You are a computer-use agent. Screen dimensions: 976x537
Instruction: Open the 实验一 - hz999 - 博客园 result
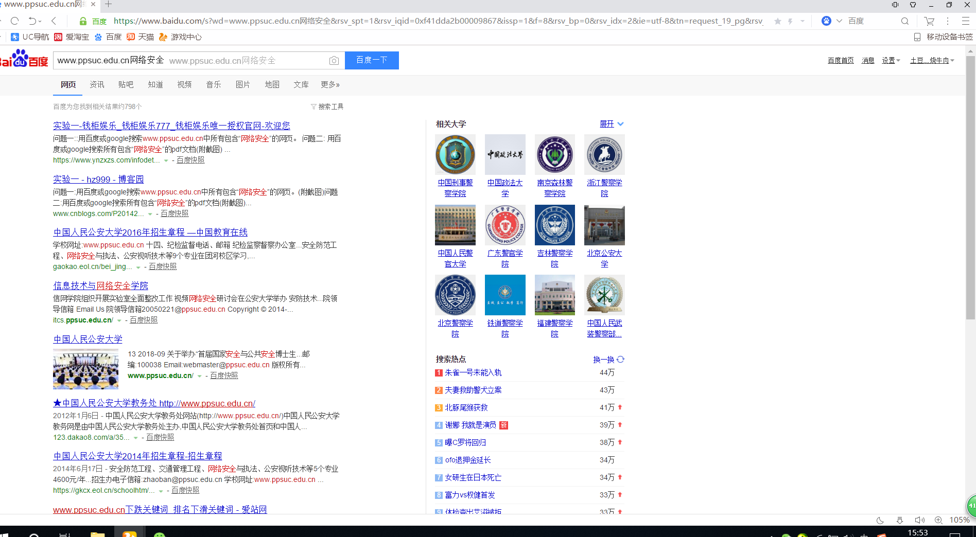click(98, 179)
